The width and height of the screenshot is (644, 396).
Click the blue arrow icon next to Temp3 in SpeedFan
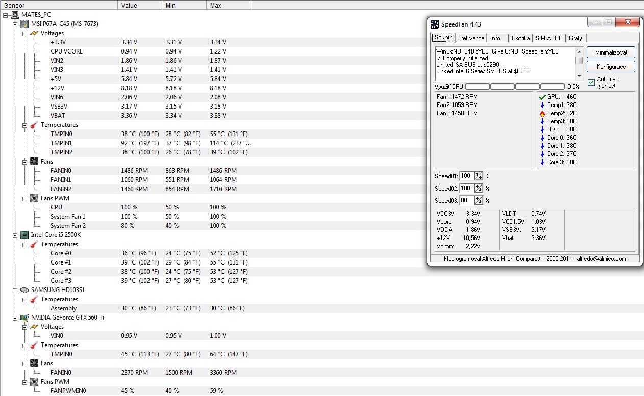coord(542,121)
